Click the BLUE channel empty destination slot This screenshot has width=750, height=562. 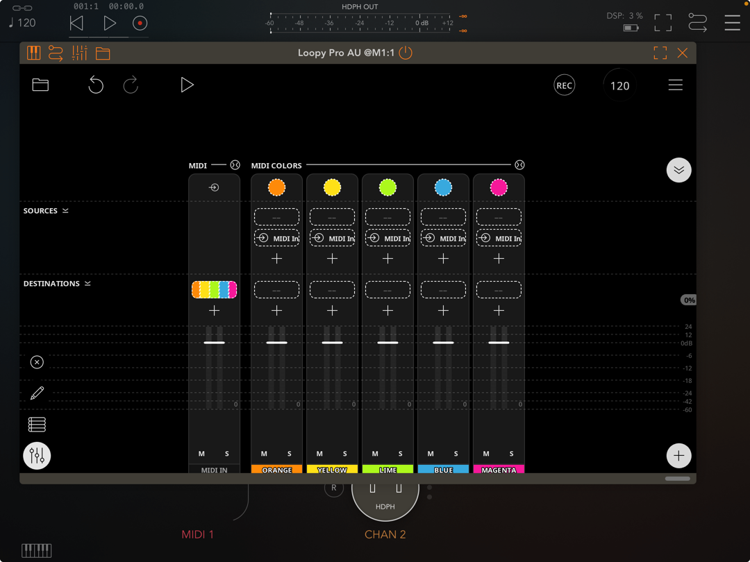pos(443,289)
